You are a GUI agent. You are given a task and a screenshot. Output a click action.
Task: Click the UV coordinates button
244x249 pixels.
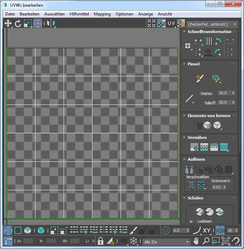(171, 24)
